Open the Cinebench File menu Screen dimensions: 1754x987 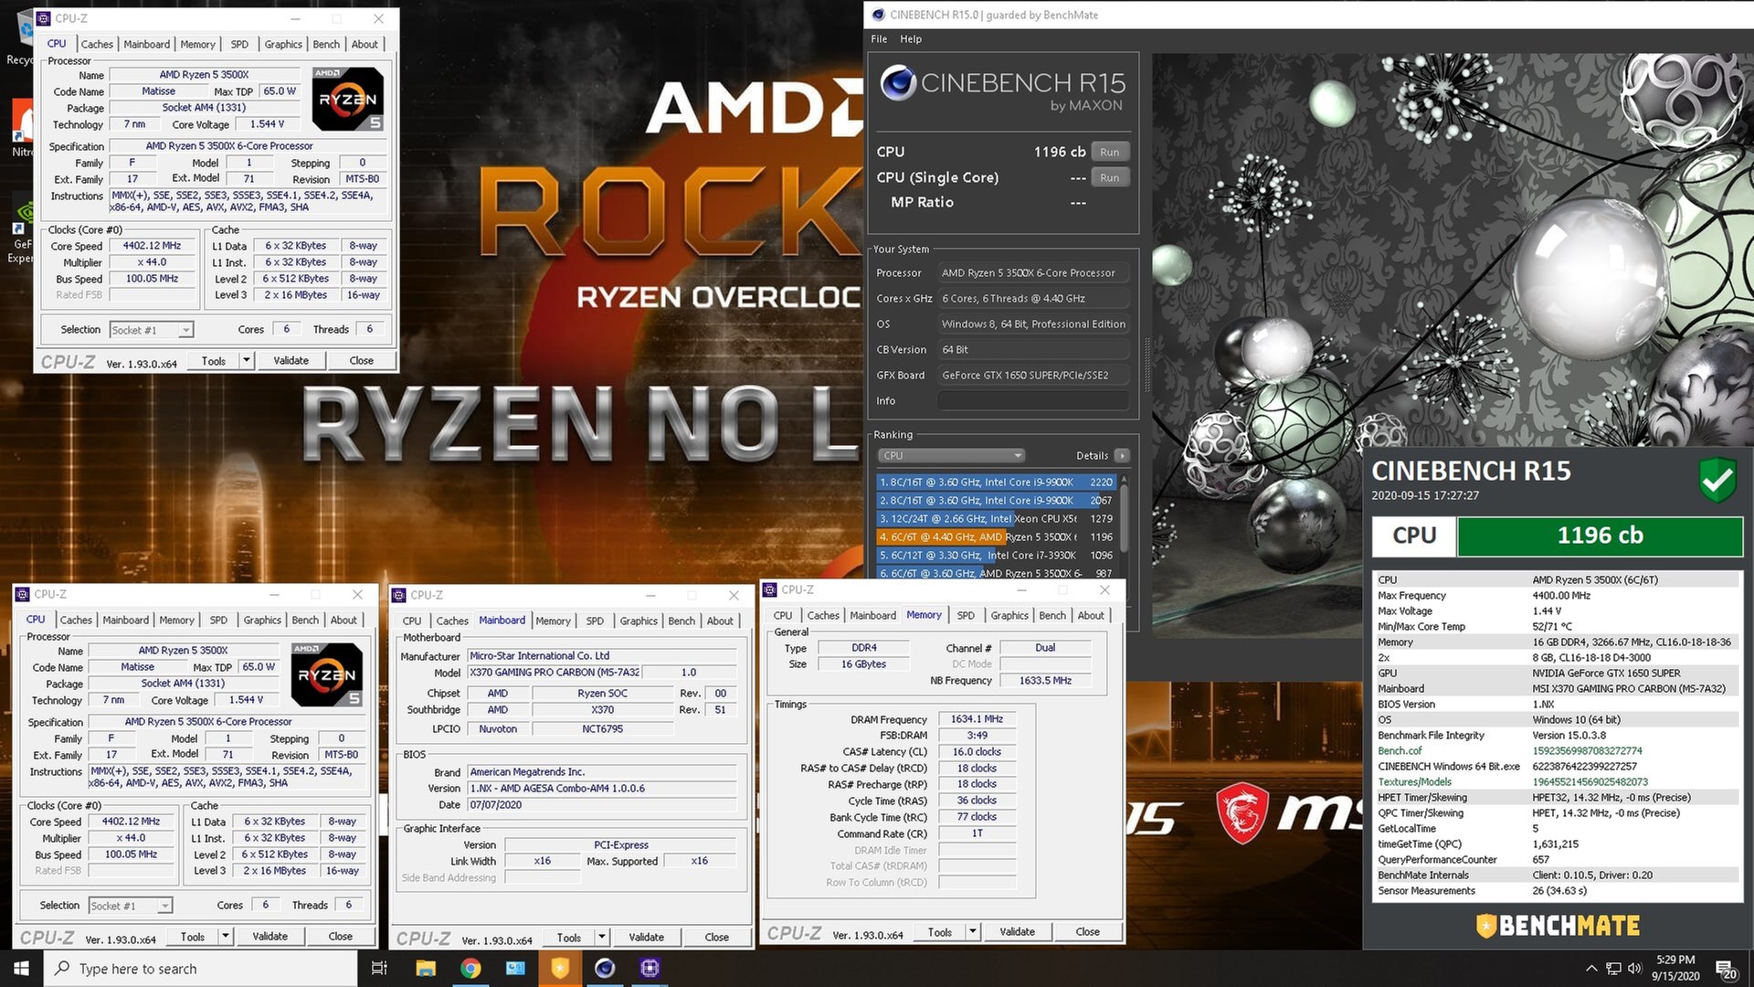point(879,38)
